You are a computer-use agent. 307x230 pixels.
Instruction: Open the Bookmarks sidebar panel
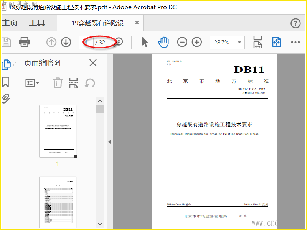5,82
